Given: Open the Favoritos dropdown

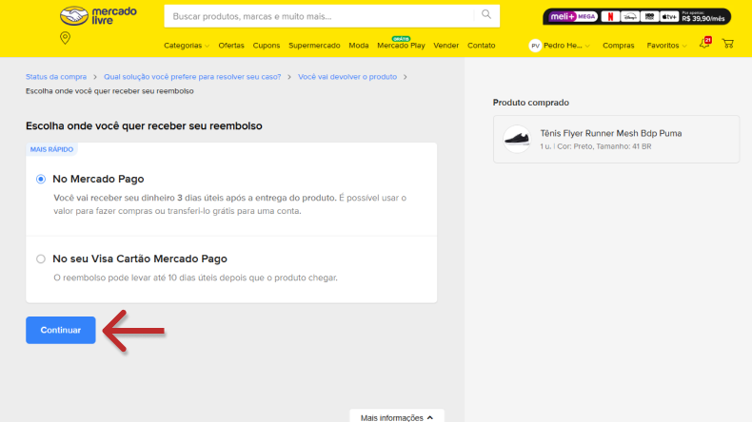Looking at the screenshot, I should [x=665, y=46].
